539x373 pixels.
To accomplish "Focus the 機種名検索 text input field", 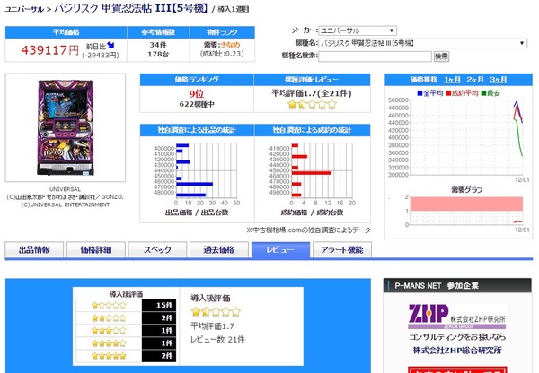I will [375, 56].
